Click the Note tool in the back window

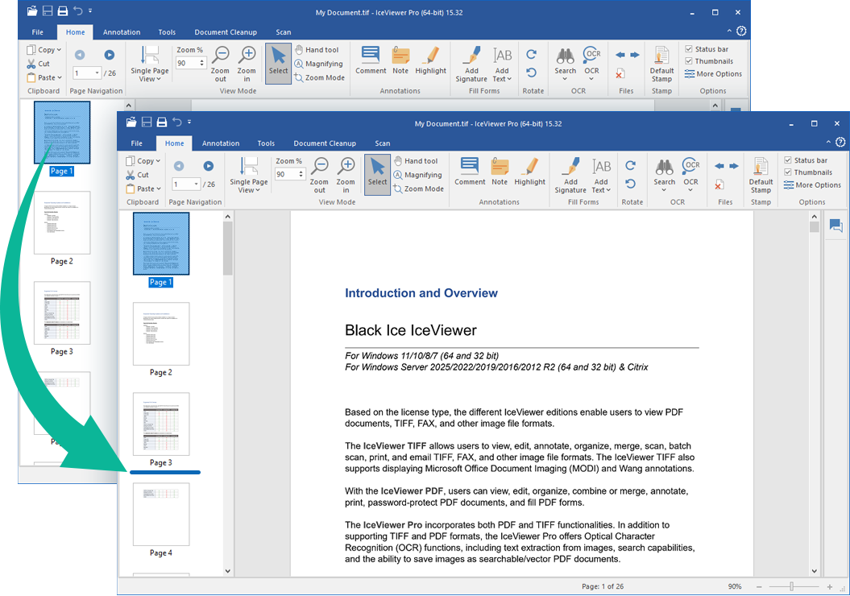click(400, 60)
